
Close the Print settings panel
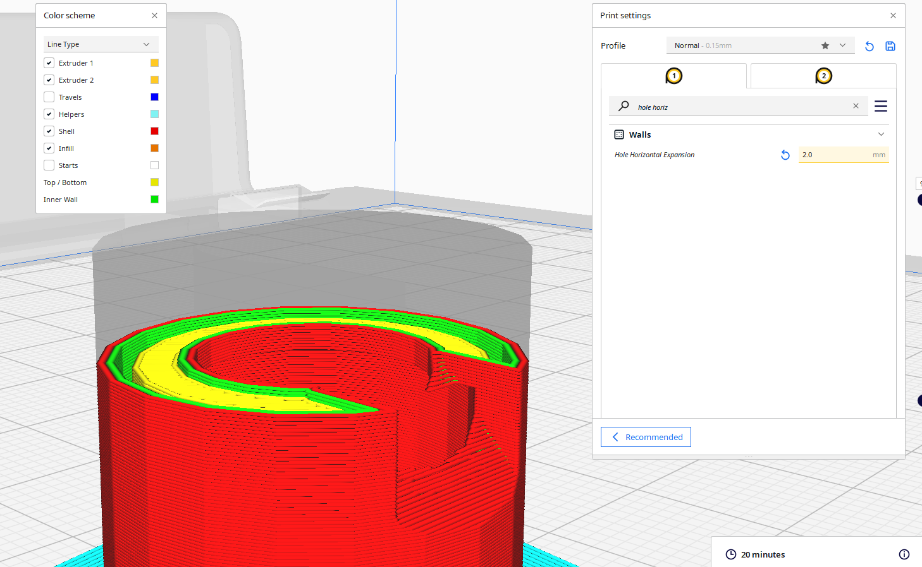893,15
